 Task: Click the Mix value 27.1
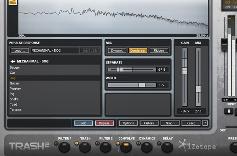(x=198, y=111)
